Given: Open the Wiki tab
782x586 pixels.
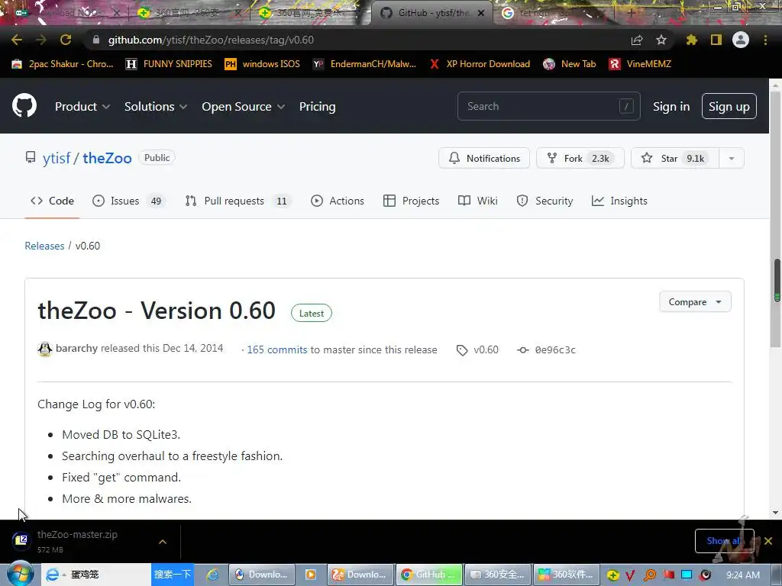Looking at the screenshot, I should [478, 201].
